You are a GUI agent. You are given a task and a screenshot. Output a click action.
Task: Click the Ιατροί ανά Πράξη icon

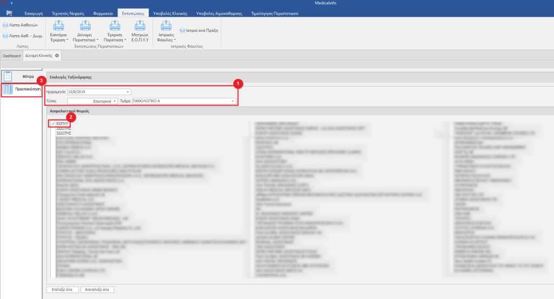[182, 31]
